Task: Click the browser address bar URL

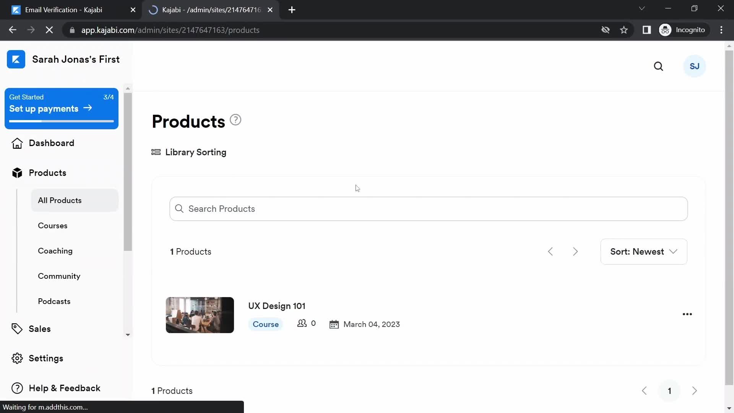Action: click(170, 30)
